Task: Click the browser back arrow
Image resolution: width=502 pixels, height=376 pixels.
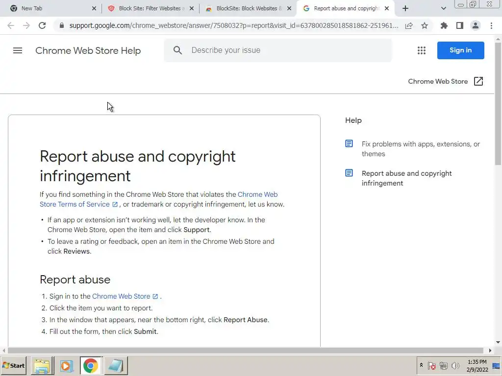Action: click(11, 25)
